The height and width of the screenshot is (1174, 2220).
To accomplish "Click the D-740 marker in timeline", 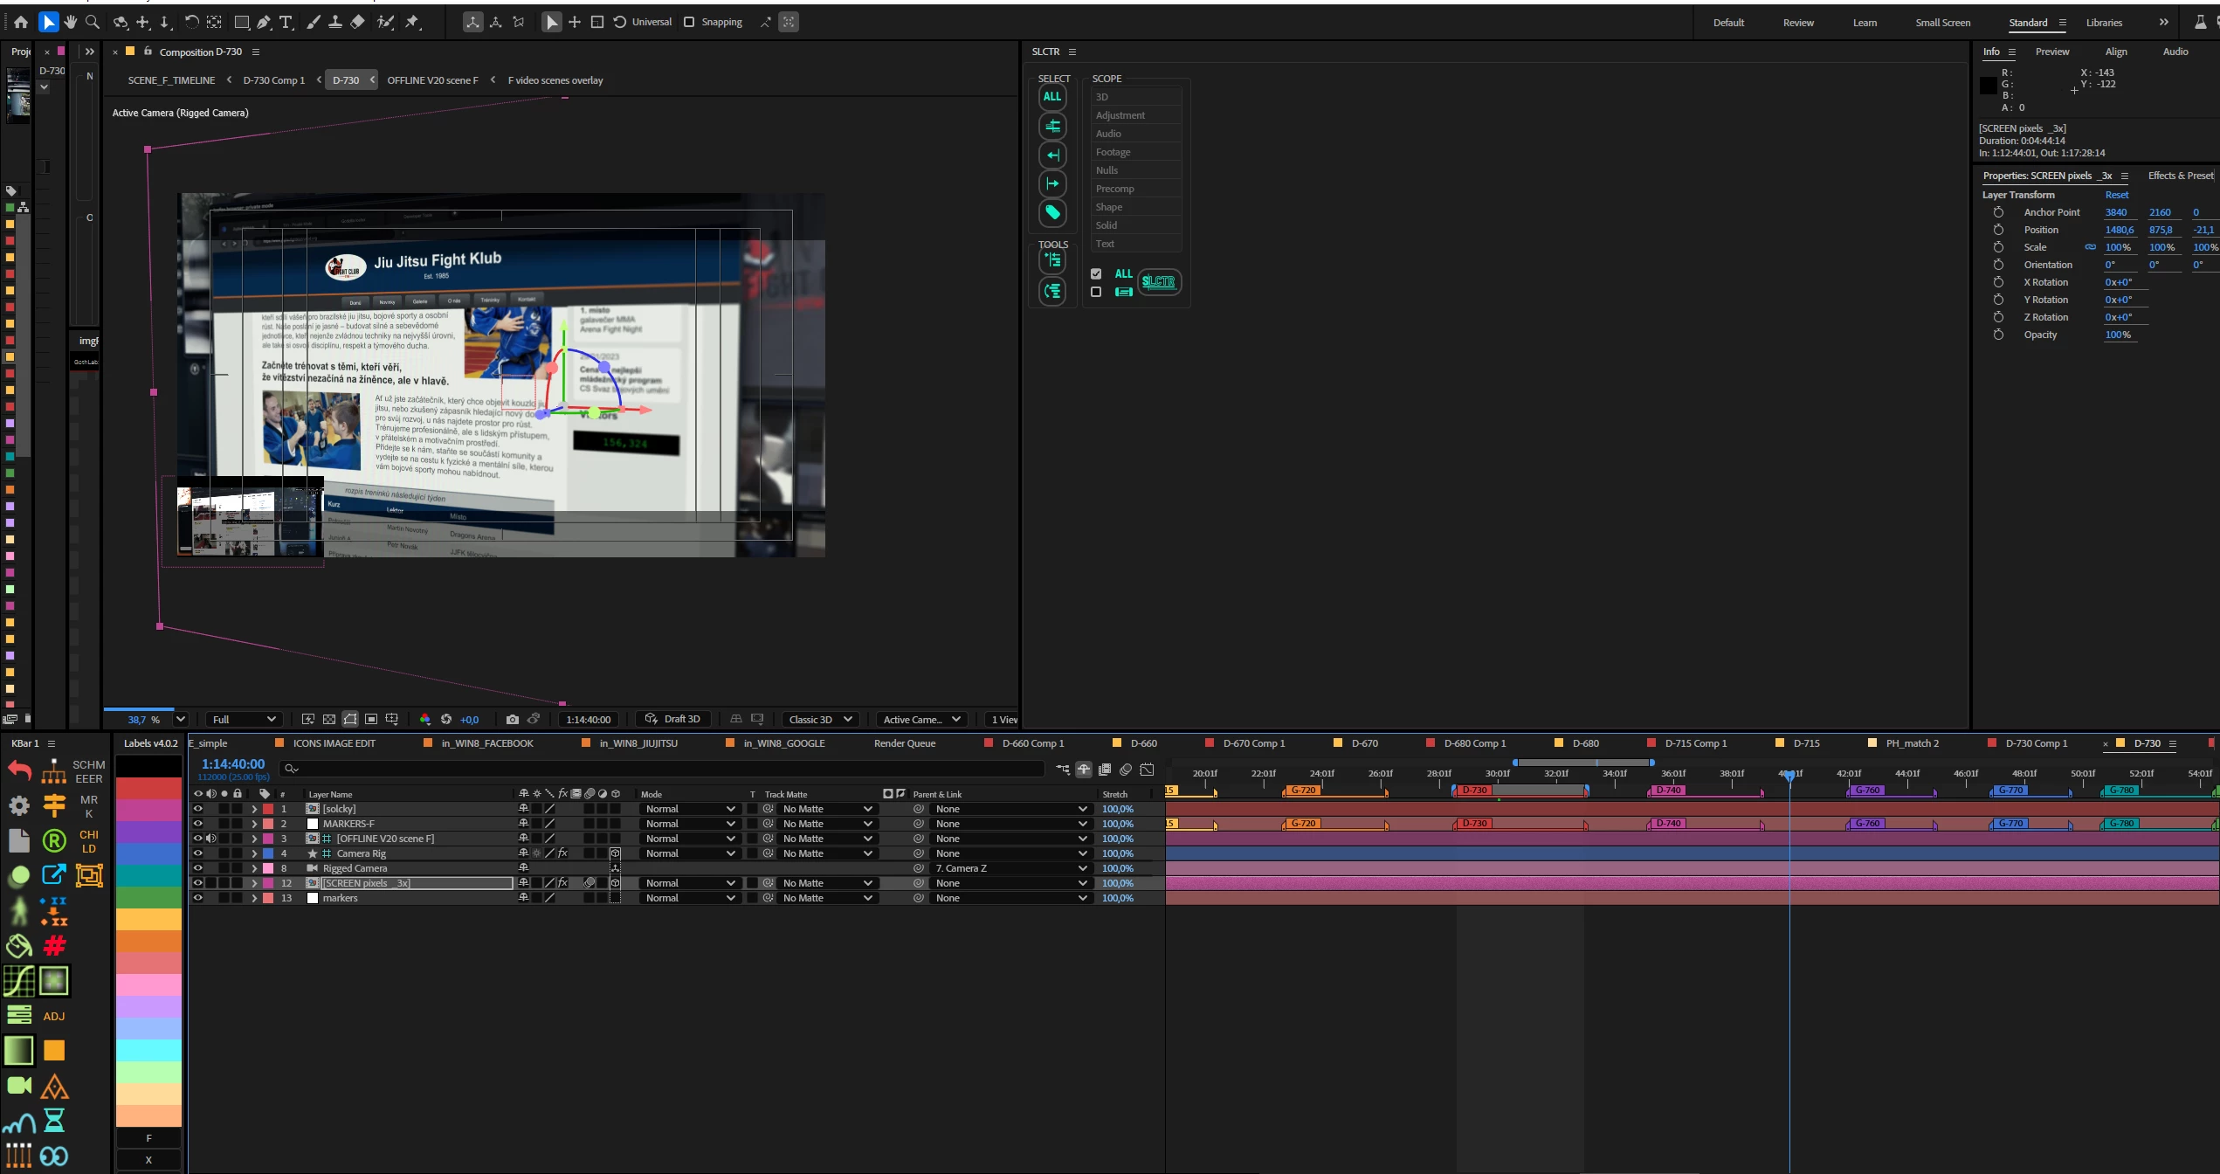I will (x=1668, y=790).
